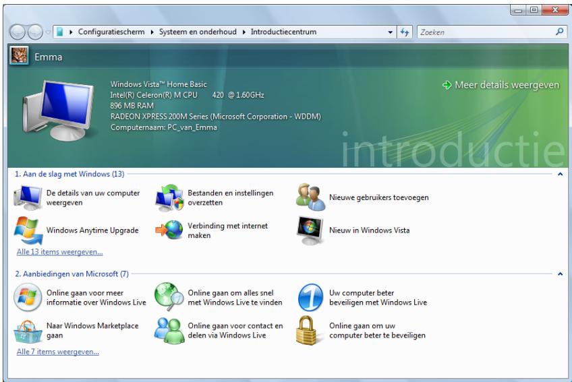This screenshot has height=382, width=572.
Task: Click the blue OneCare number-one icon
Action: click(310, 297)
